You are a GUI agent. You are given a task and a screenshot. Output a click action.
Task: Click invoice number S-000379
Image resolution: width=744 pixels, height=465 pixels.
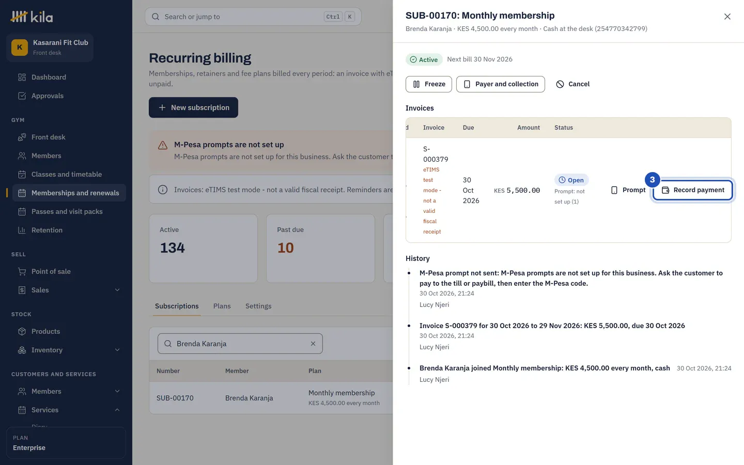point(436,154)
